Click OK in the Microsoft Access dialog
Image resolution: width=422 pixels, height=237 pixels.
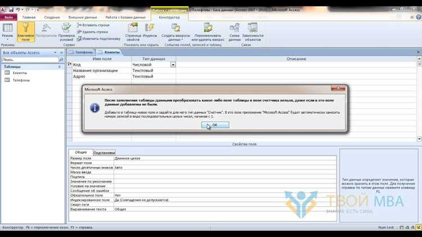[215, 125]
